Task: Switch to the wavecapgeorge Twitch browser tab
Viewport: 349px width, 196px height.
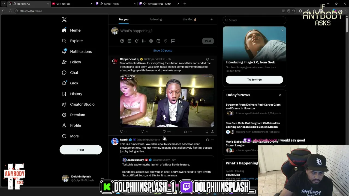Action: 159,4
